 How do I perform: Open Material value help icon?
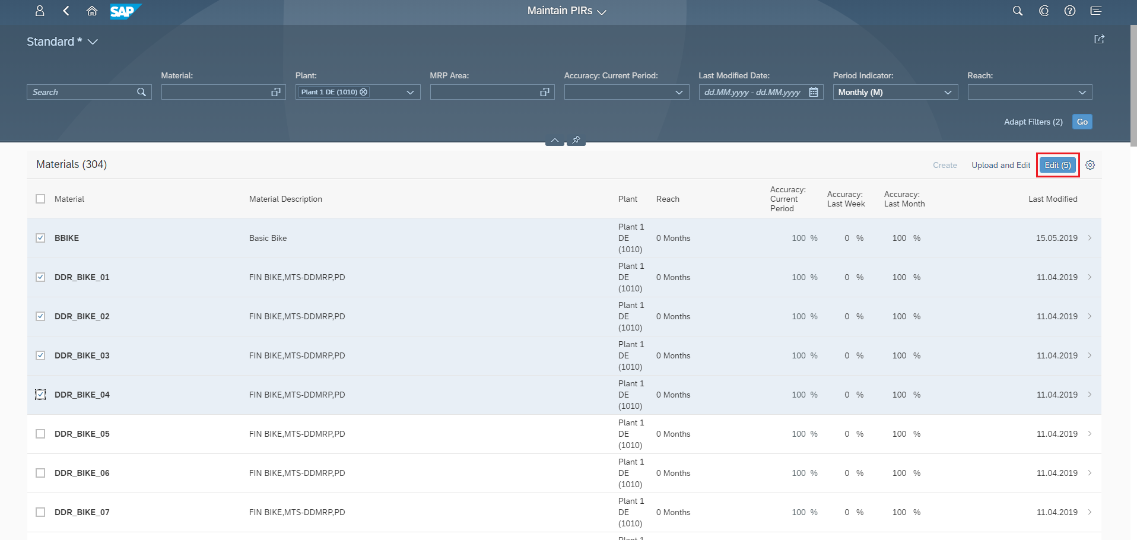pyautogui.click(x=276, y=92)
